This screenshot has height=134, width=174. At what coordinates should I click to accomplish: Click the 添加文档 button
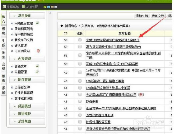point(142,16)
